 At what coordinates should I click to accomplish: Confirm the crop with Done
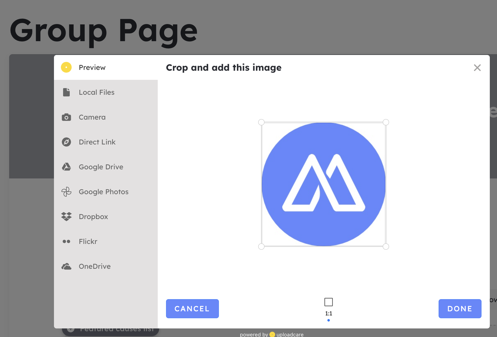coord(460,309)
